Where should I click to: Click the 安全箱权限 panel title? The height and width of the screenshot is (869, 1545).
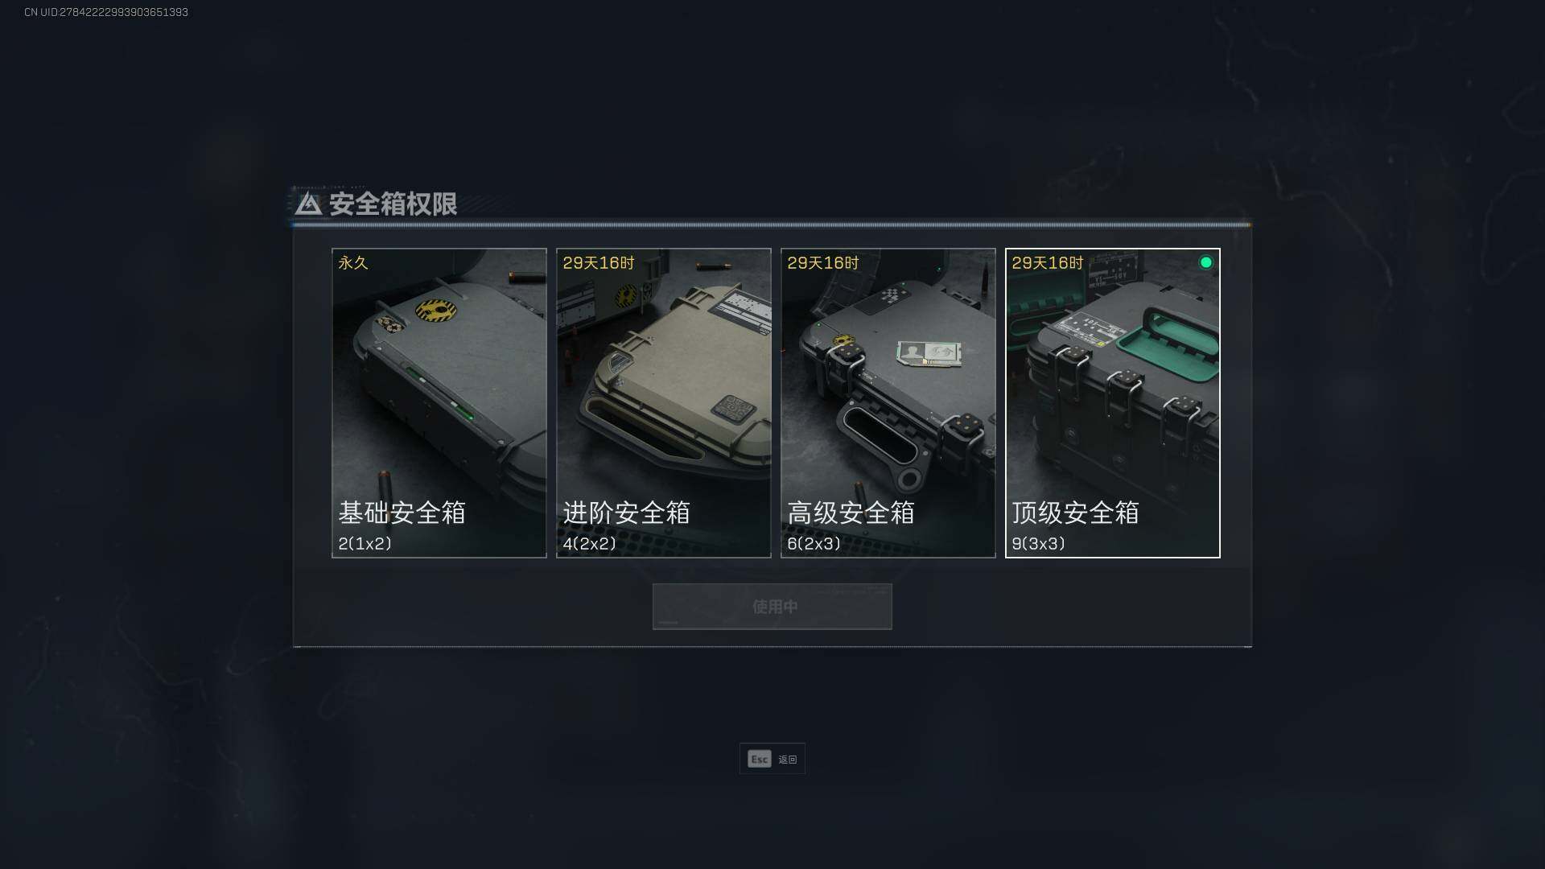click(x=393, y=204)
